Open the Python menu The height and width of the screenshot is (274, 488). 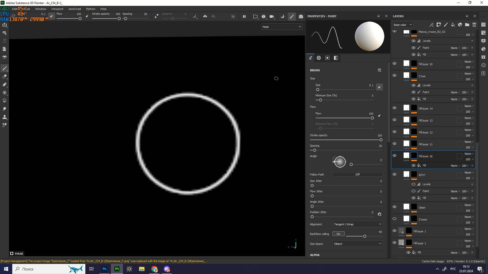pyautogui.click(x=90, y=9)
